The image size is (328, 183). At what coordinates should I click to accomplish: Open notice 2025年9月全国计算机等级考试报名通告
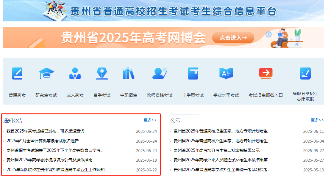[x=43, y=141]
